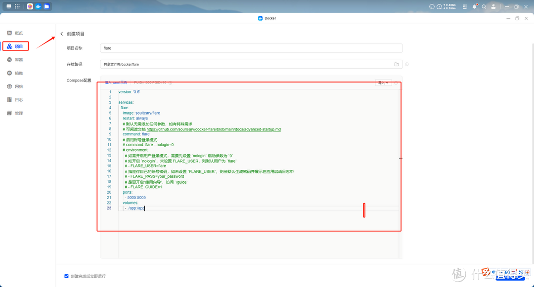Show the info tooltip beside 存放路径
Image resolution: width=534 pixels, height=287 pixels.
[x=407, y=64]
